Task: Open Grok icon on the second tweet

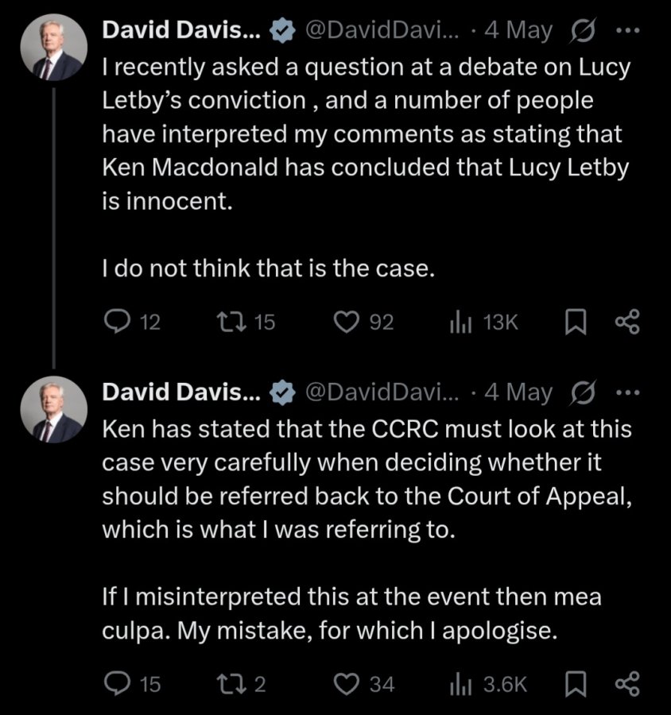Action: tap(583, 392)
